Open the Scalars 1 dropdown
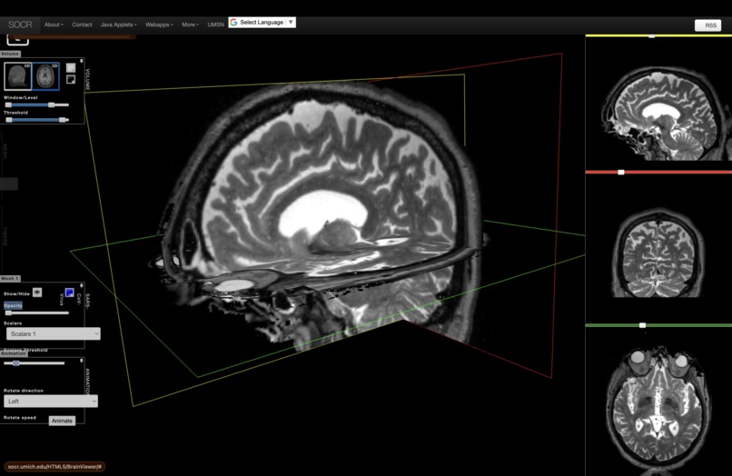 point(54,333)
